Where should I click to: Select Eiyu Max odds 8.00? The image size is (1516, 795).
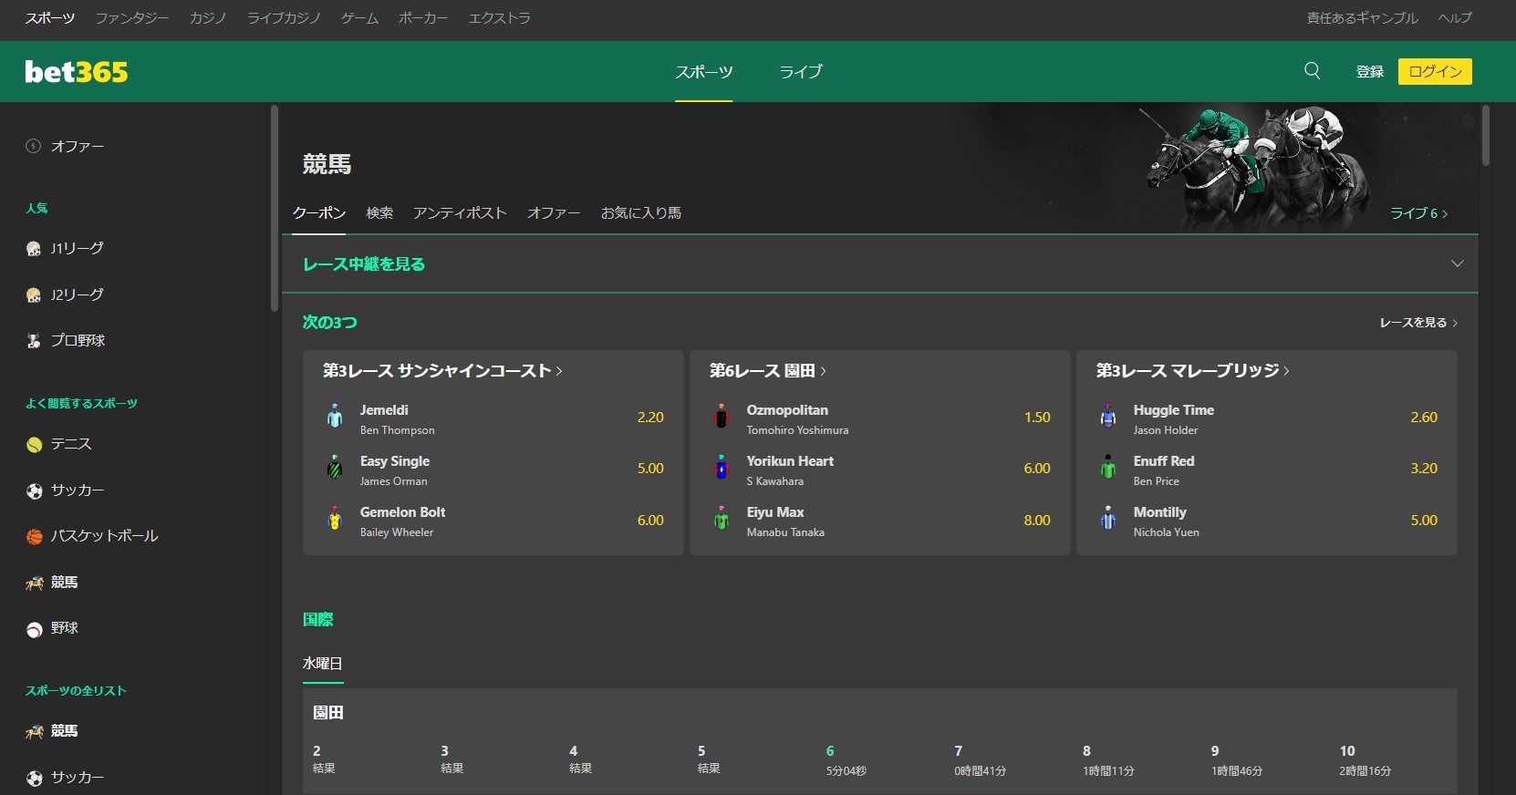[x=1037, y=520]
